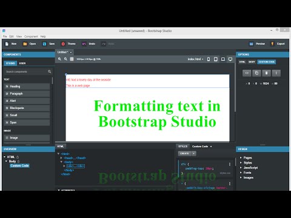Click the duplicate icon in Options

pyautogui.click(x=256, y=73)
